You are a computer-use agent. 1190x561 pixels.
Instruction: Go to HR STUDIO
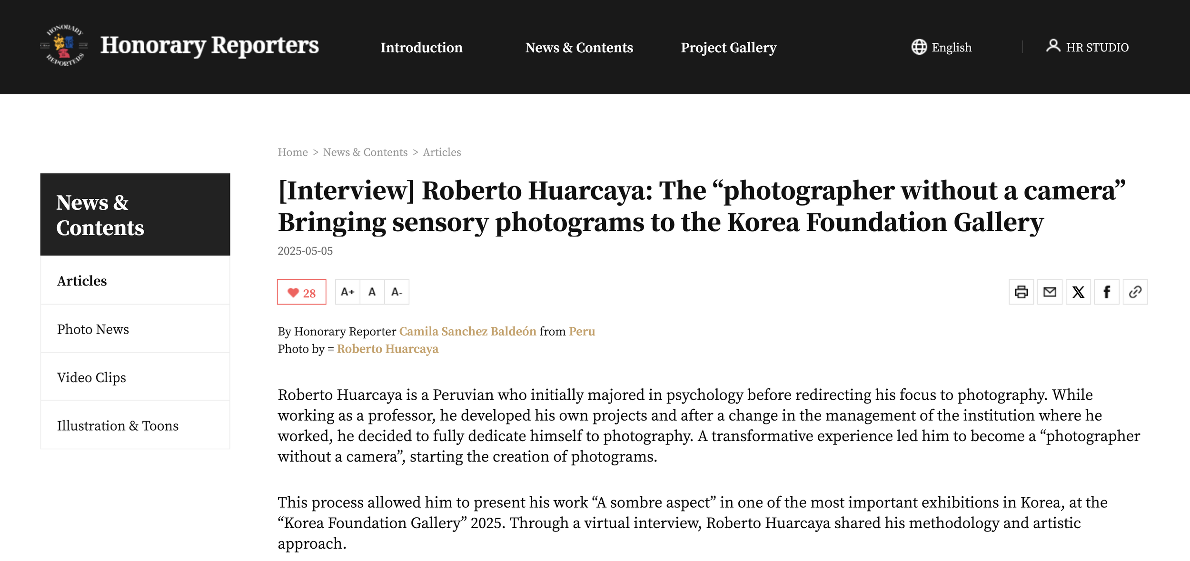(1097, 48)
